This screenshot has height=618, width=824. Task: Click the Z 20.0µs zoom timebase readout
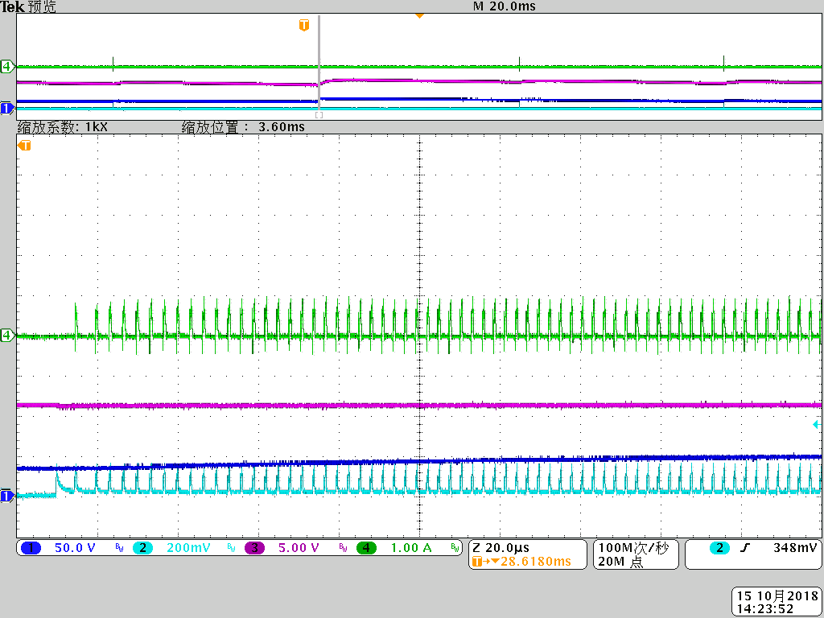point(501,547)
